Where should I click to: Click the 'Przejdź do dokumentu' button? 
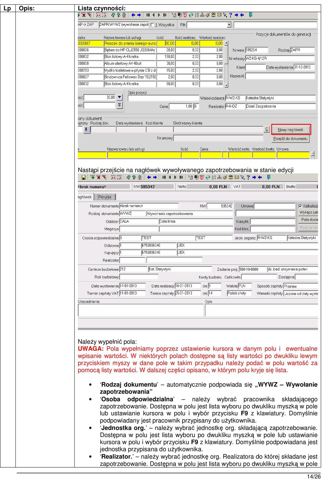click(290, 139)
